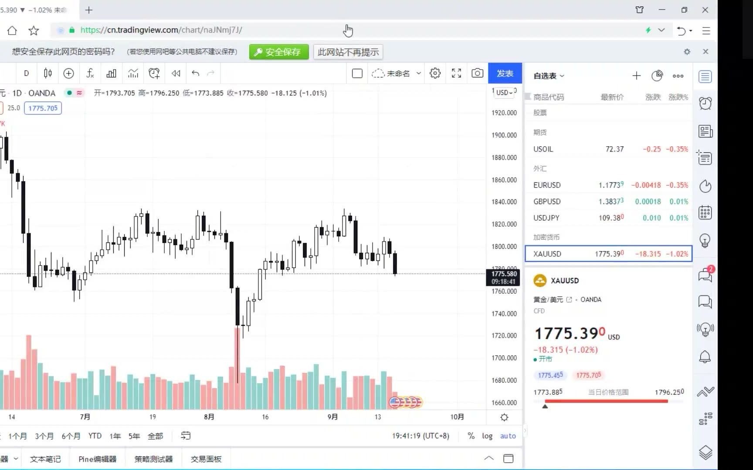Open ideas stream broadcast icon
The image size is (753, 470).
[705, 329]
